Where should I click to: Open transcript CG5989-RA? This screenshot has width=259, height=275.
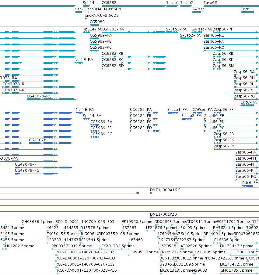tap(101, 35)
